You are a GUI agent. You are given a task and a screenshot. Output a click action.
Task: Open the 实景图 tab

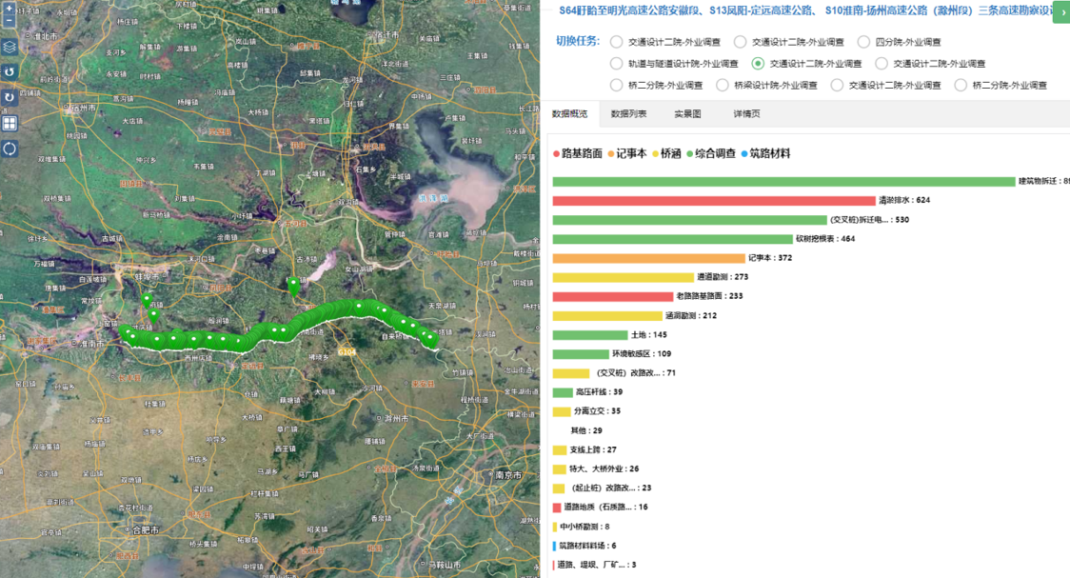[687, 114]
